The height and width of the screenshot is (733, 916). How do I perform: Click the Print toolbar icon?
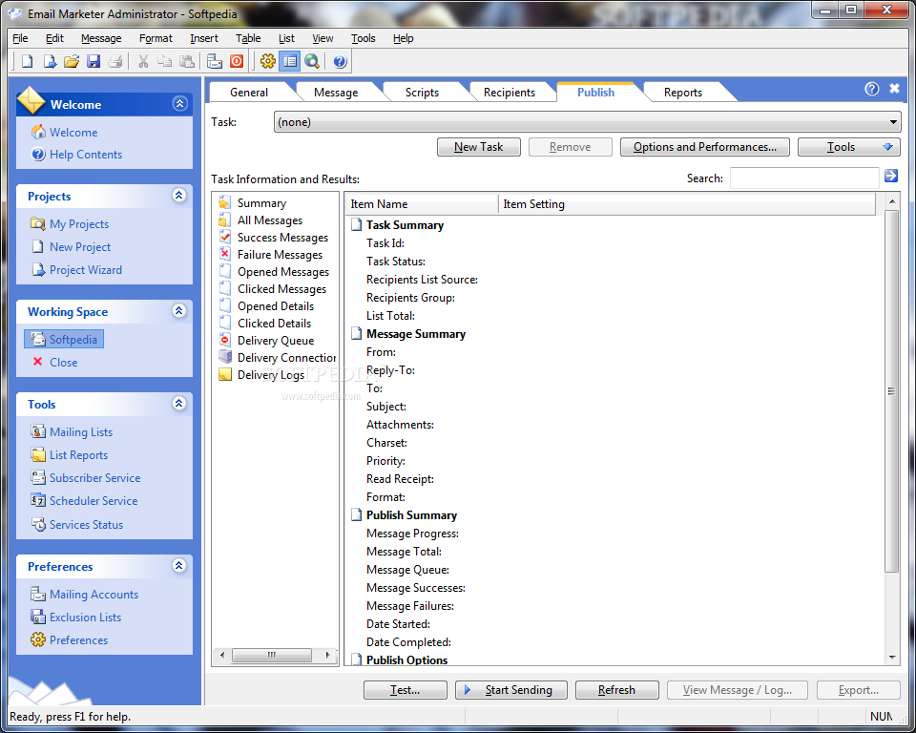[x=115, y=61]
